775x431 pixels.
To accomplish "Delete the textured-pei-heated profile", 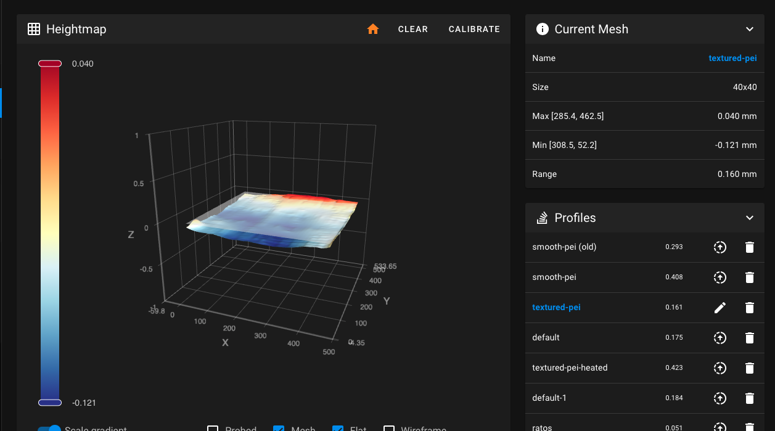I will coord(750,368).
